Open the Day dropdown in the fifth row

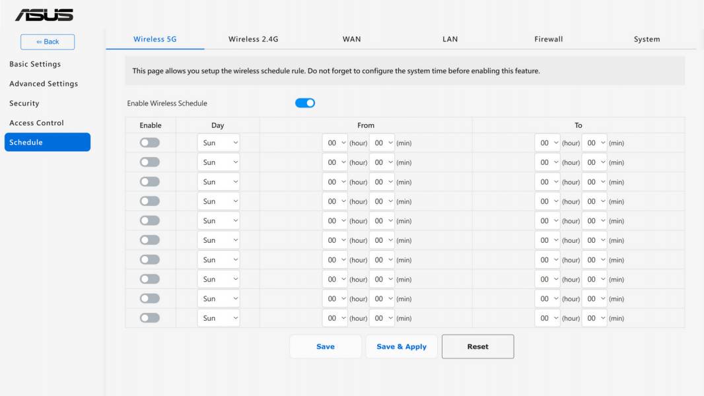218,220
